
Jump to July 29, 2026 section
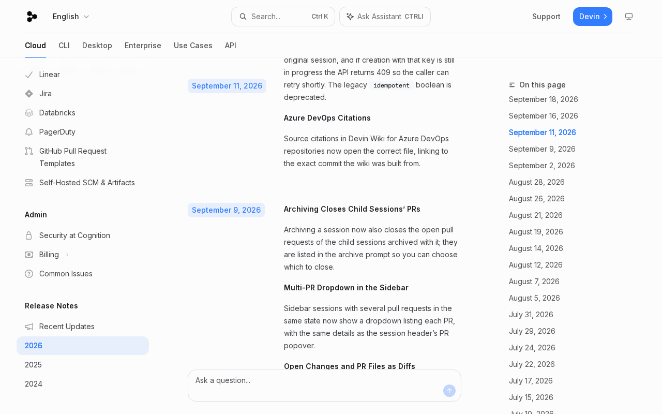[x=532, y=331]
